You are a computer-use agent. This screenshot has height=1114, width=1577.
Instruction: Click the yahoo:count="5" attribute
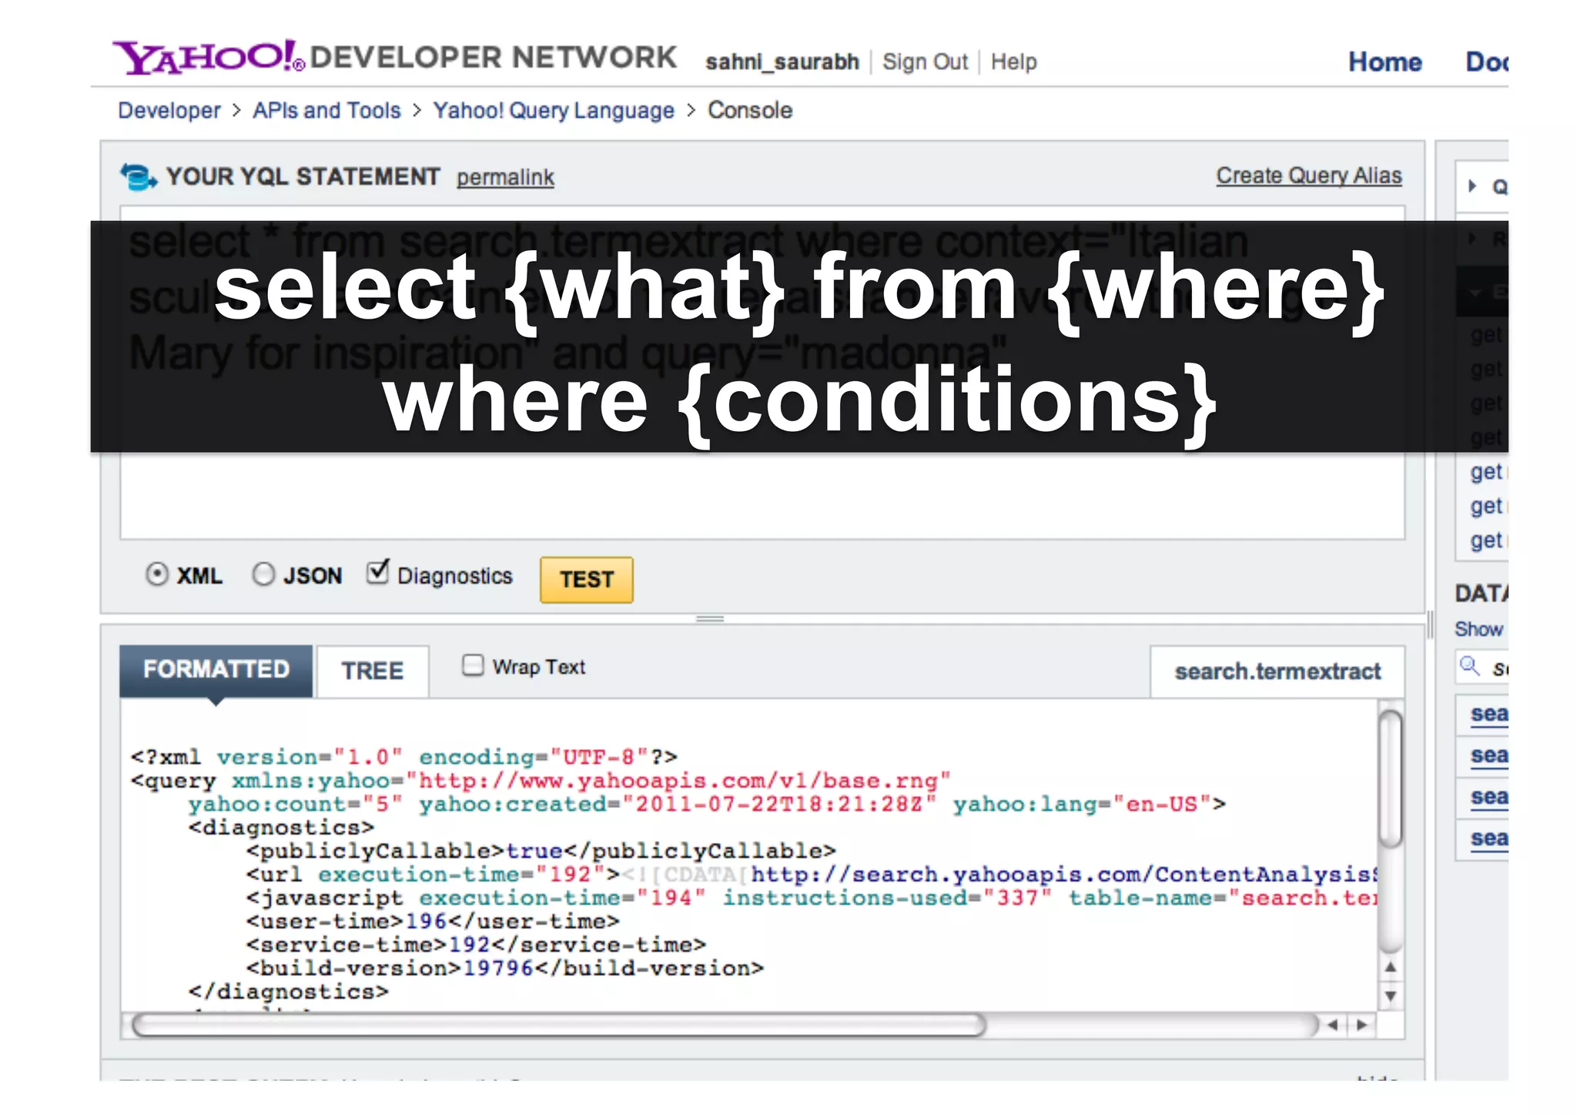coord(296,805)
